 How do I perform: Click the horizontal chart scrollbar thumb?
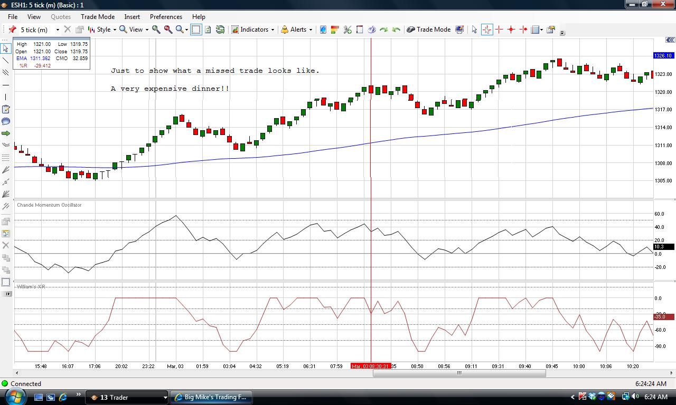[x=459, y=373]
